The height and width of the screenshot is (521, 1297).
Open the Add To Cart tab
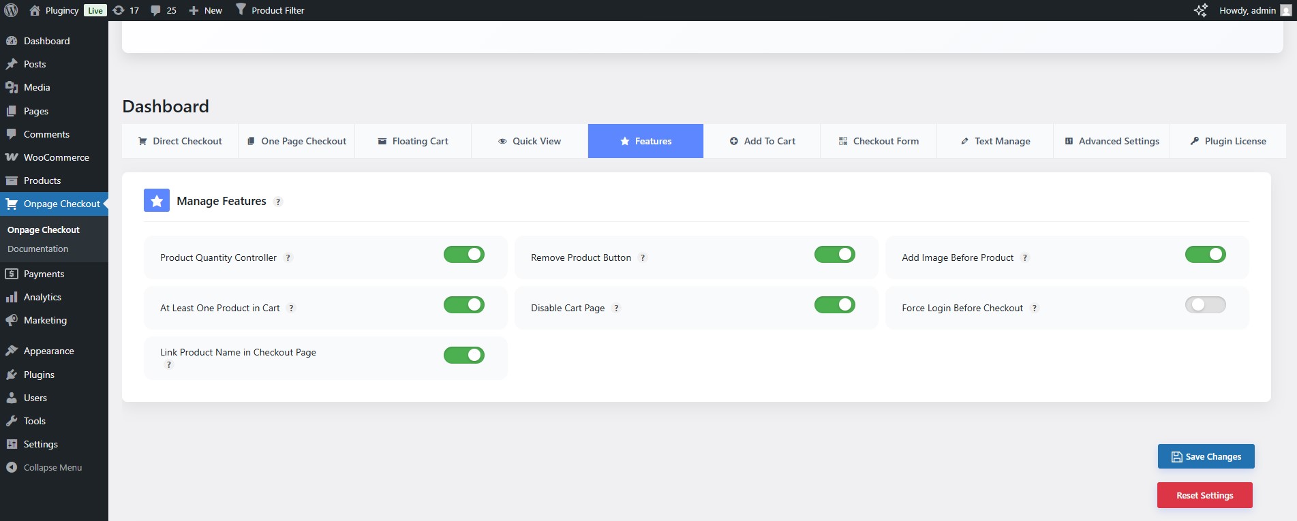(x=762, y=141)
